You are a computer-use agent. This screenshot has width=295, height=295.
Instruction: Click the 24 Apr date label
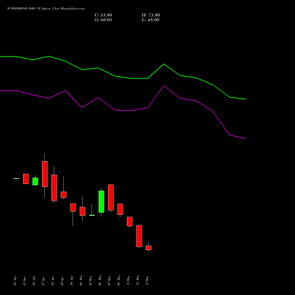click(x=34, y=281)
